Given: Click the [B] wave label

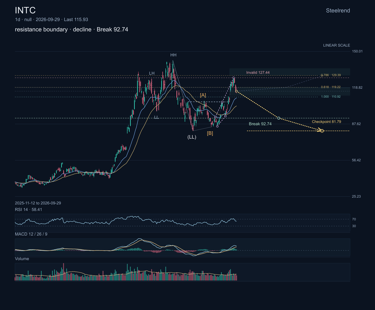Looking at the screenshot, I should pos(210,133).
